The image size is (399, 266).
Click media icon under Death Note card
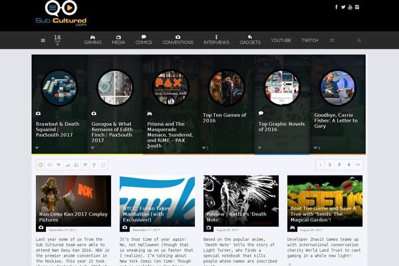(208, 227)
